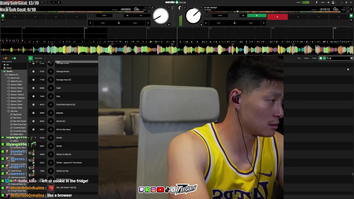Collapse the Spotify tree node
The width and height of the screenshot is (354, 199).
pos(2,71)
